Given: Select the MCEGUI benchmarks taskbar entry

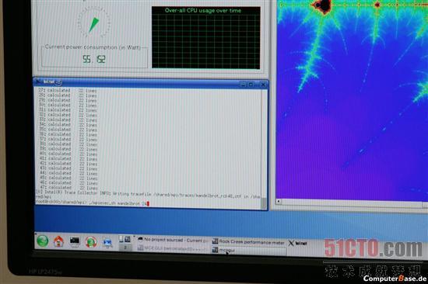Looking at the screenshot, I should [173, 248].
